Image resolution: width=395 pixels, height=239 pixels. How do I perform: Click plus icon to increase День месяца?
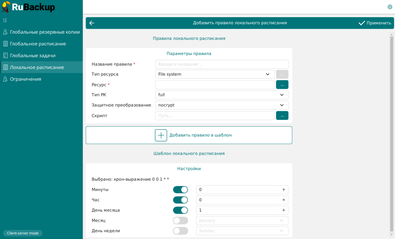(x=283, y=210)
